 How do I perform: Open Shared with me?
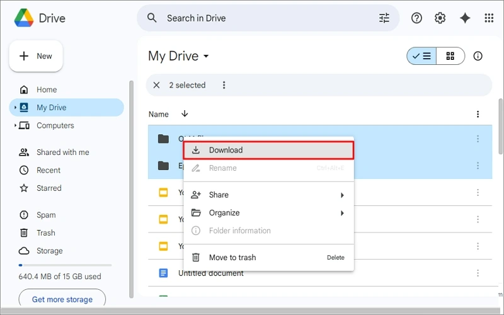click(67, 152)
